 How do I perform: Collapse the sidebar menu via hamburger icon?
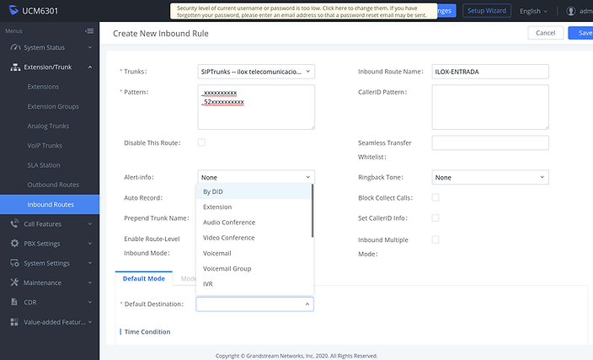(89, 31)
